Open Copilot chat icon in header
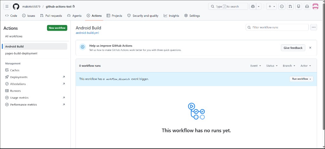The width and height of the screenshot is (325, 149). (x=253, y=7)
